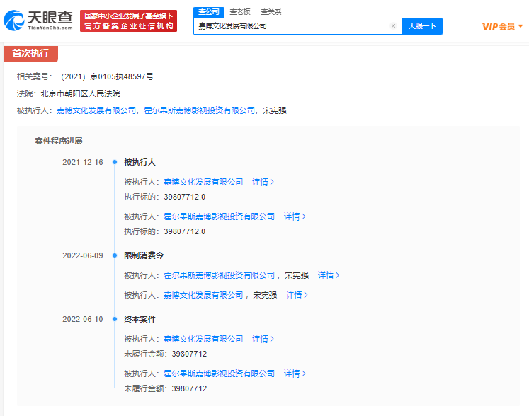The image size is (529, 416).
Task: Click the date 2022-06-09
Action: point(83,255)
